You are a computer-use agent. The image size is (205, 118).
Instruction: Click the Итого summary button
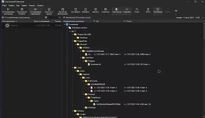tap(148, 11)
